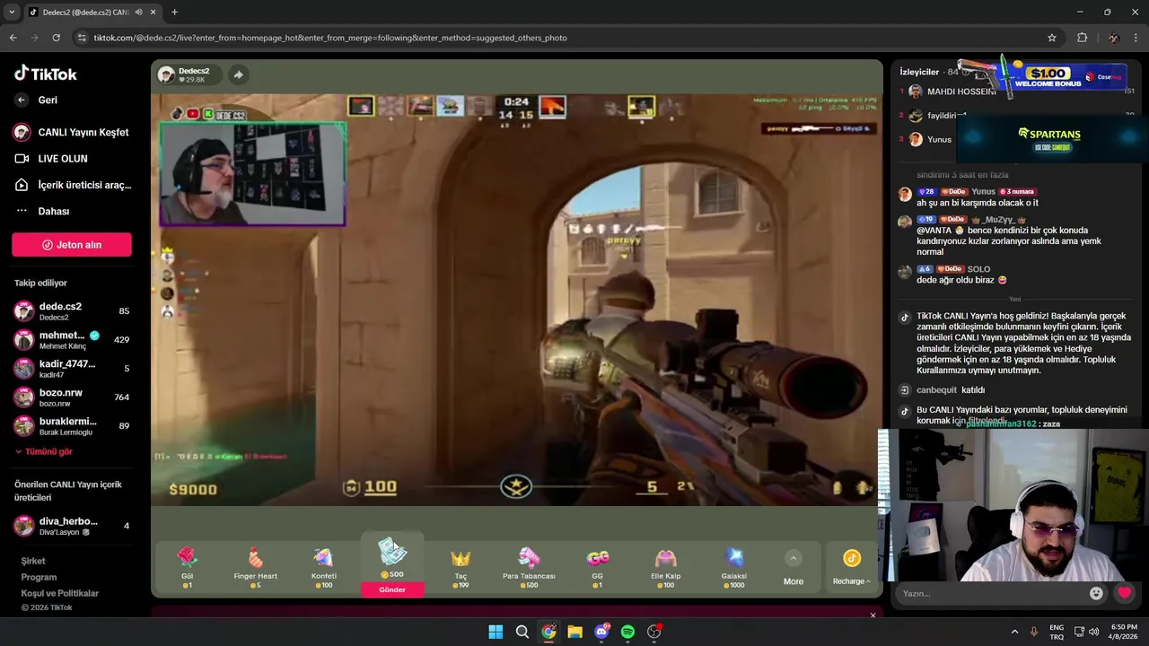Open İçerik üreticisi araçları menu item
This screenshot has width=1149, height=646.
tap(72, 185)
